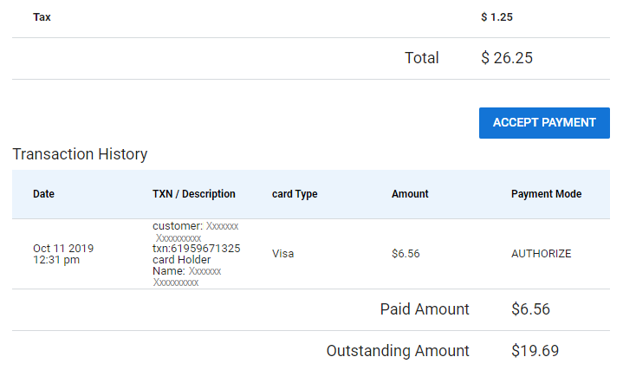Select the AUTHORIZE payment mode cell
The height and width of the screenshot is (370, 623).
(x=542, y=254)
